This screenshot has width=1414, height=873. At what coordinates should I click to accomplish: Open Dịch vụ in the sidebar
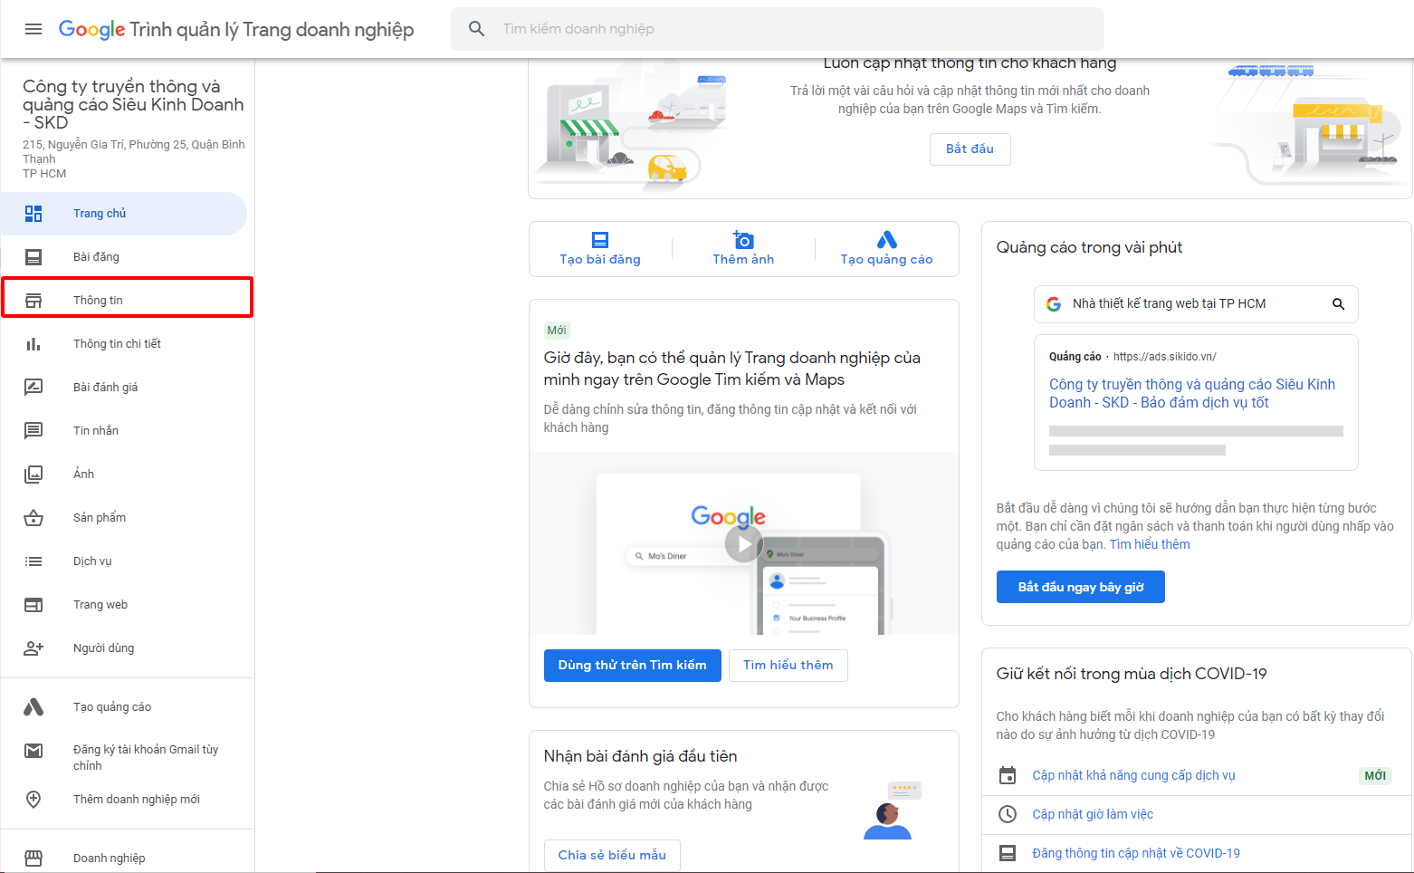point(124,561)
